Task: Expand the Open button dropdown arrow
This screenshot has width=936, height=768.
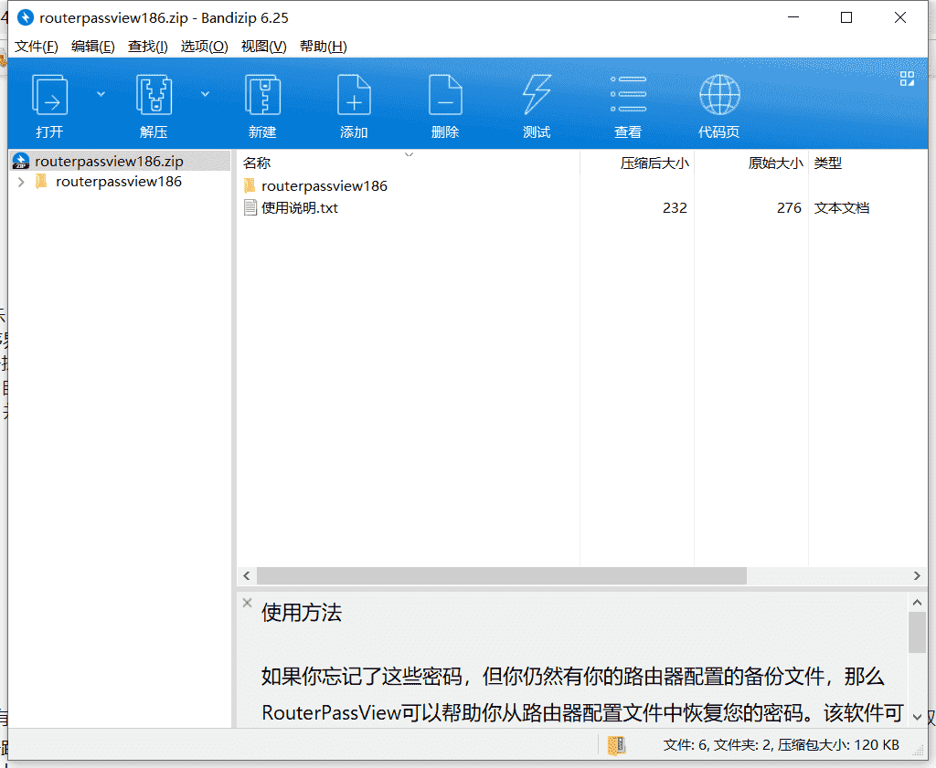Action: point(101,94)
